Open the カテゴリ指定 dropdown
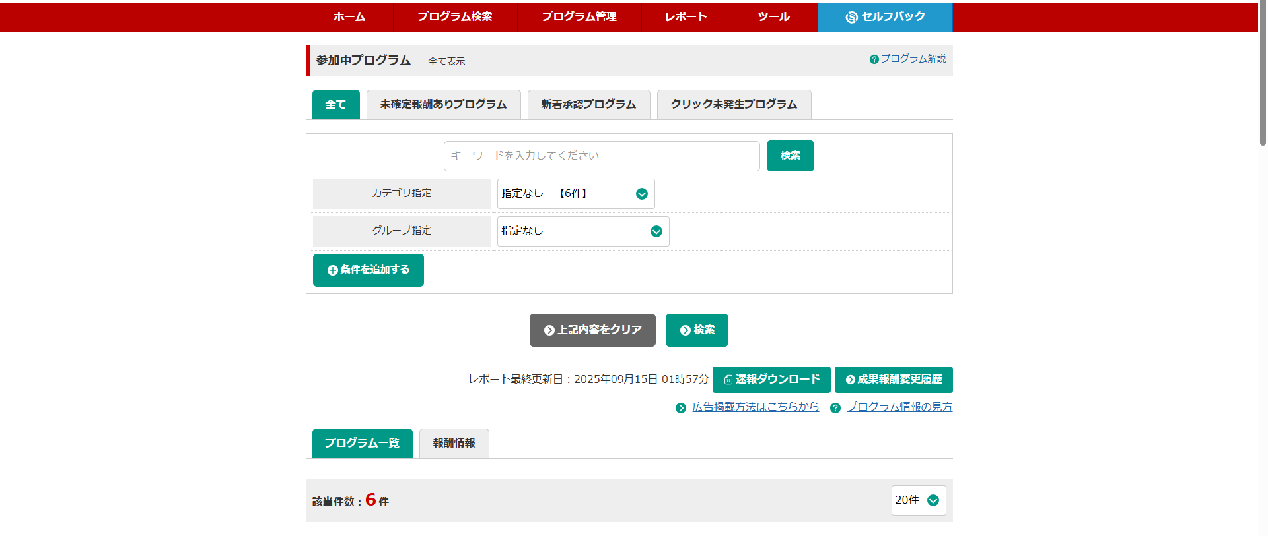This screenshot has width=1268, height=536. 575,194
